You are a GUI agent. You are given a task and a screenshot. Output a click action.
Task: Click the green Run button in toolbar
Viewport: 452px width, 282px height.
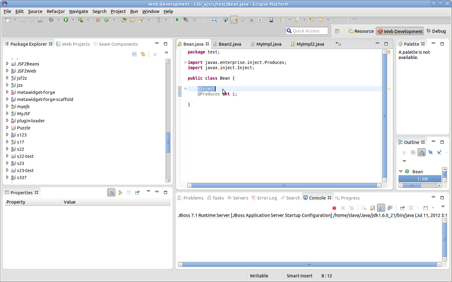click(x=66, y=20)
